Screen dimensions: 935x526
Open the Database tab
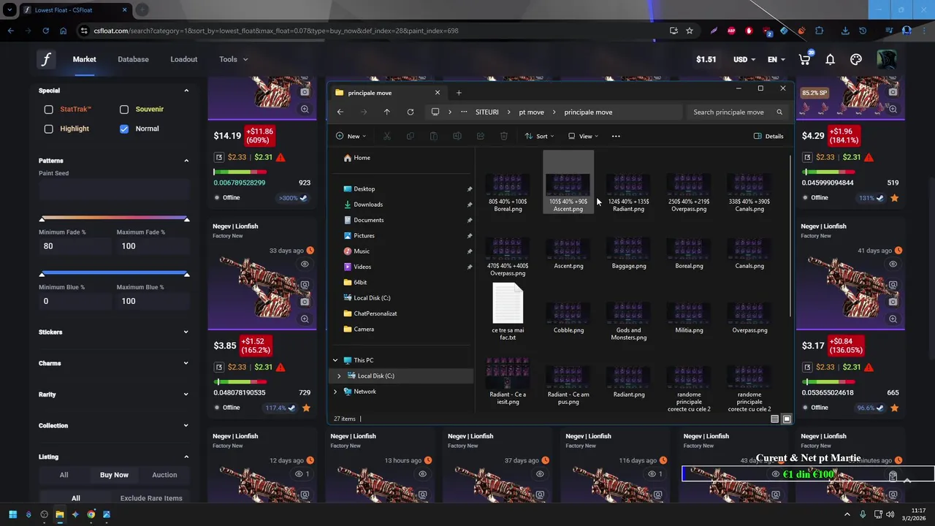133,59
